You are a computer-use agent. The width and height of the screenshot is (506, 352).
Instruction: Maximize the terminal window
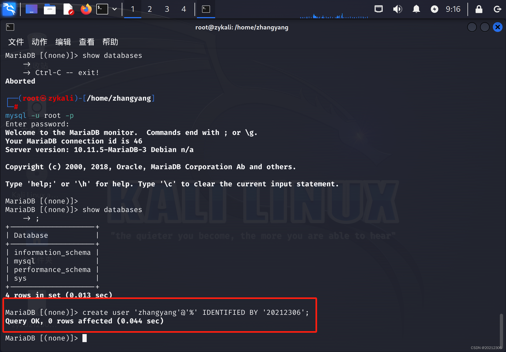click(485, 27)
